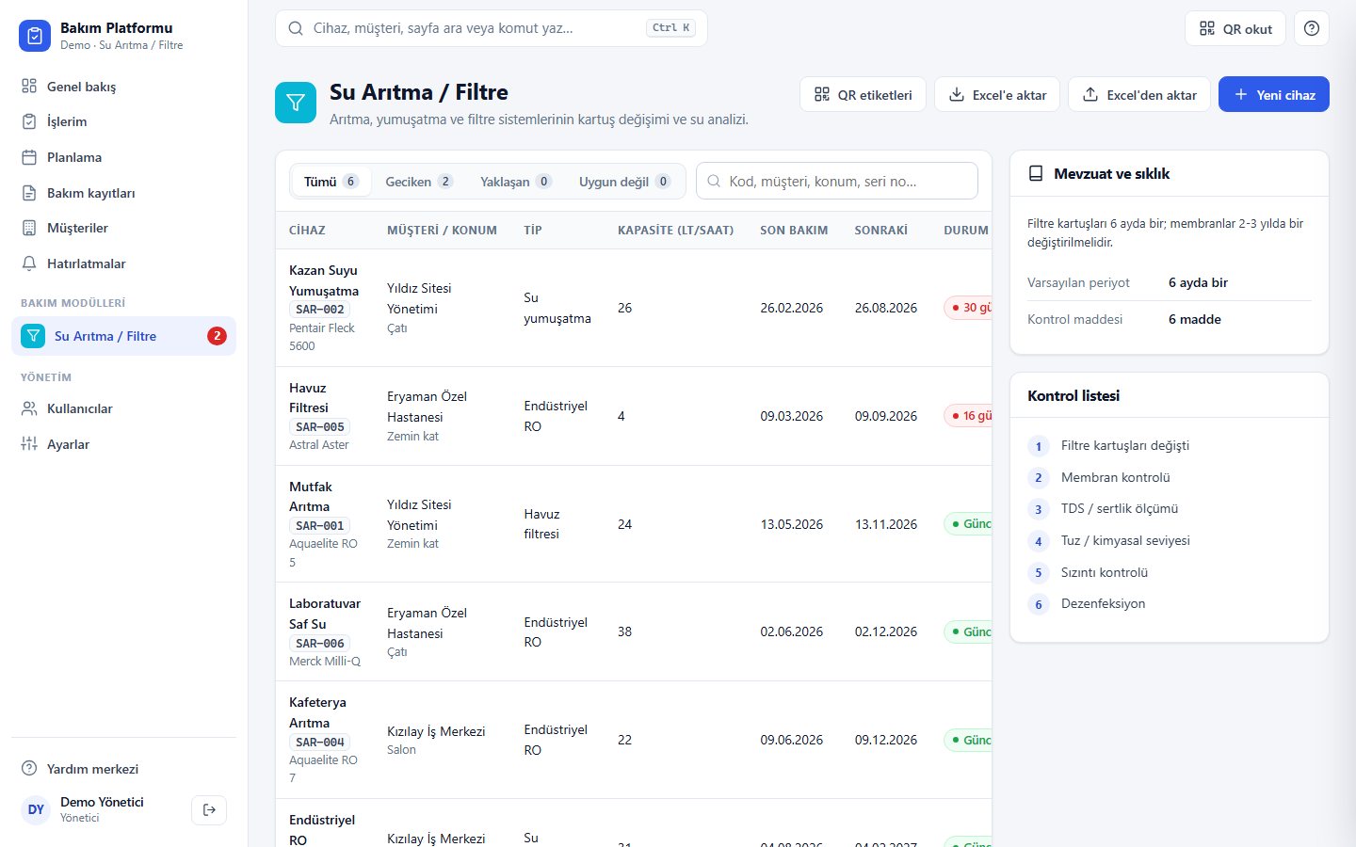Open device code SAR-002

click(x=320, y=309)
